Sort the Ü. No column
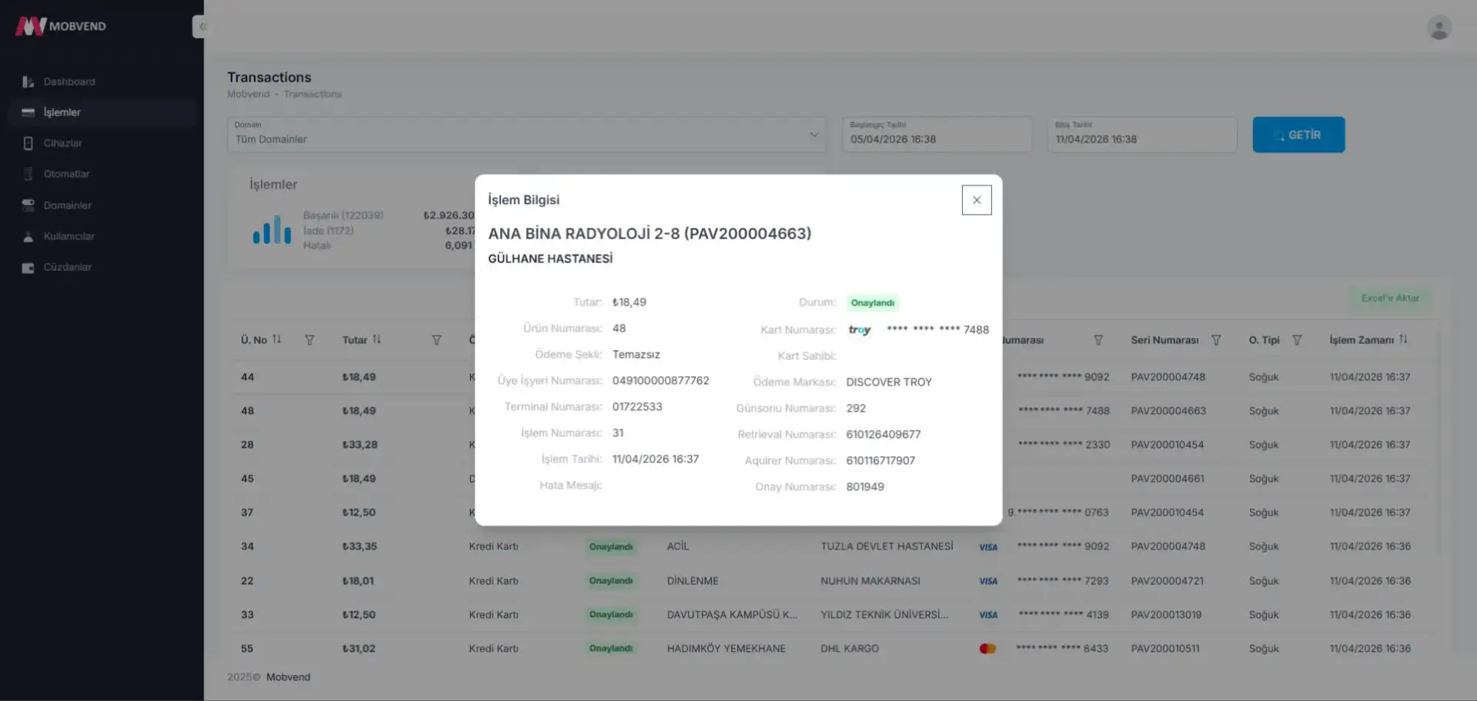The width and height of the screenshot is (1477, 701). pyautogui.click(x=276, y=339)
